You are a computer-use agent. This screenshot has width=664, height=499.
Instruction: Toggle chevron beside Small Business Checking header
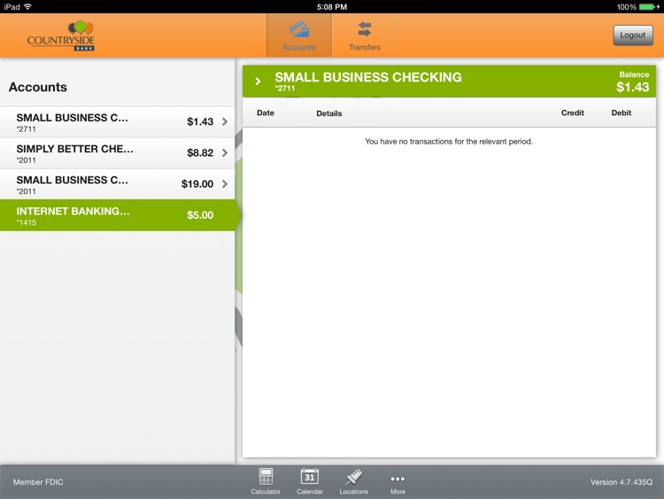258,81
